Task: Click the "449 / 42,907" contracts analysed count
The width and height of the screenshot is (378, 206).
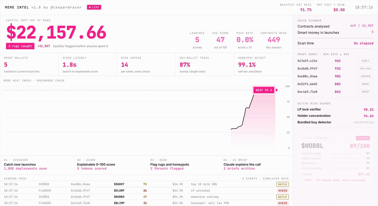Action: [x=362, y=26]
